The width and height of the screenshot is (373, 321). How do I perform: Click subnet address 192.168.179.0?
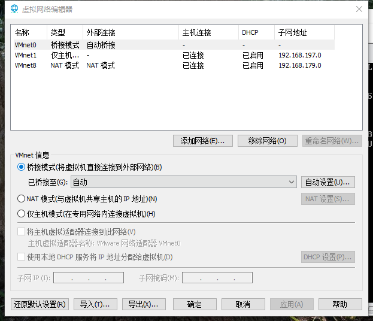[300, 65]
